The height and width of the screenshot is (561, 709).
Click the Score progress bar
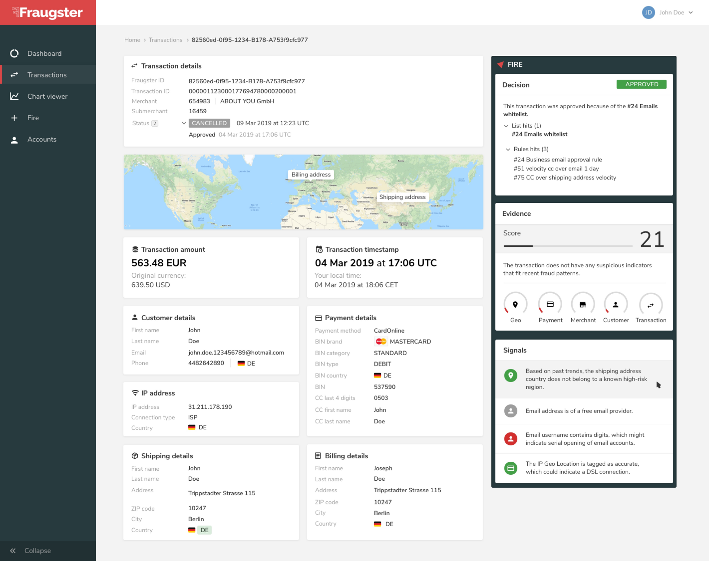tap(568, 246)
